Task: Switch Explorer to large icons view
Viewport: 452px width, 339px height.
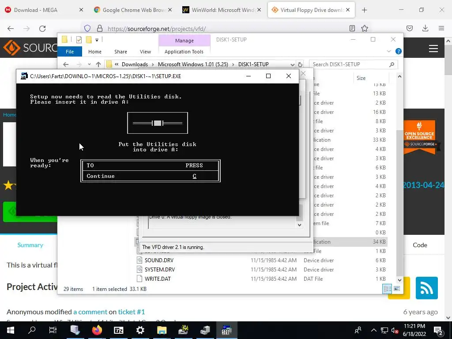Action: pos(397,289)
